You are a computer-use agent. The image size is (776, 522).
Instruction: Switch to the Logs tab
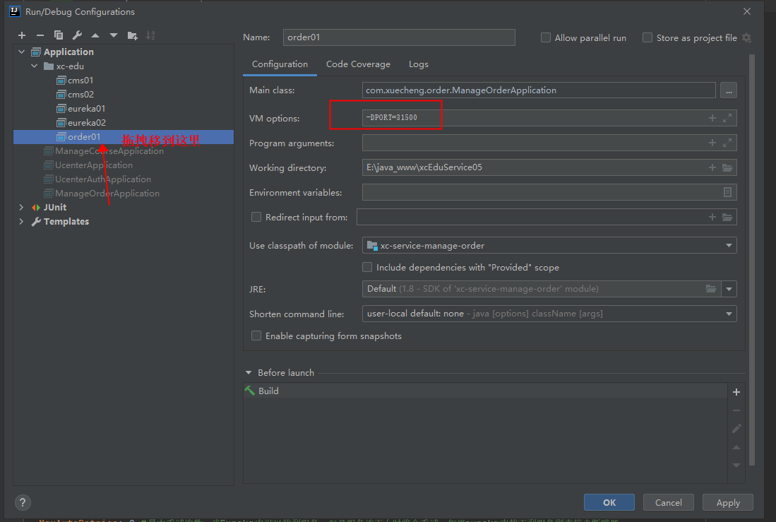418,64
